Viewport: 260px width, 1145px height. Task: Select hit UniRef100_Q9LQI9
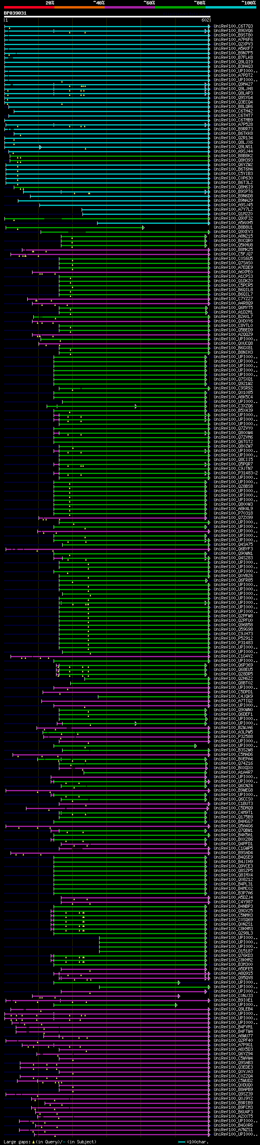233,62
